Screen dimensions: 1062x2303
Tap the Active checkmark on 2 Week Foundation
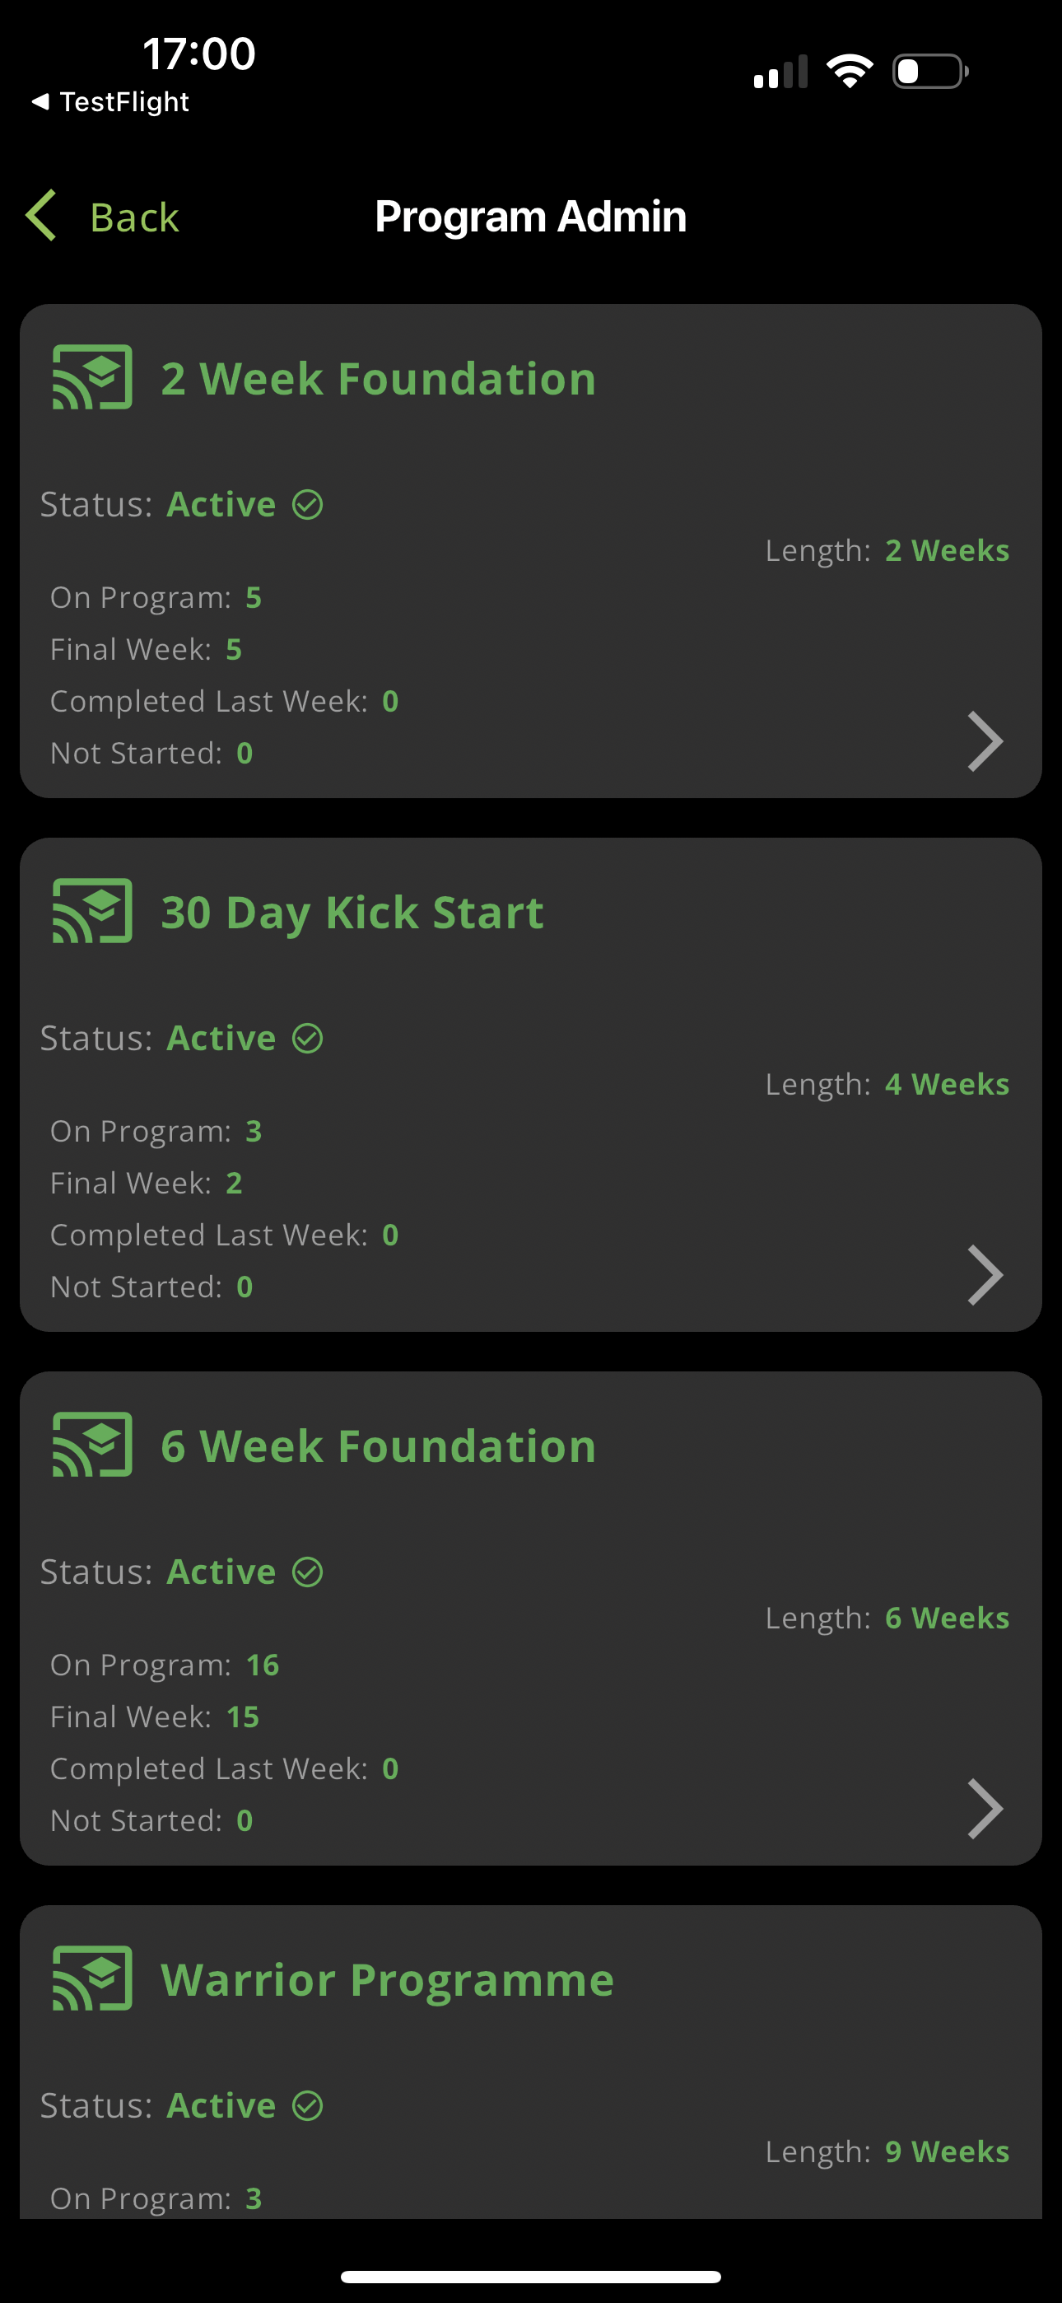[x=308, y=505]
